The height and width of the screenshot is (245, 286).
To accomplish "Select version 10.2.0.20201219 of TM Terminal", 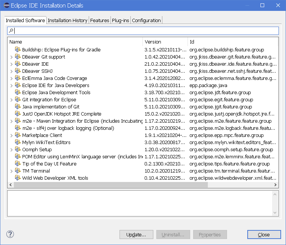I will point(165,171).
